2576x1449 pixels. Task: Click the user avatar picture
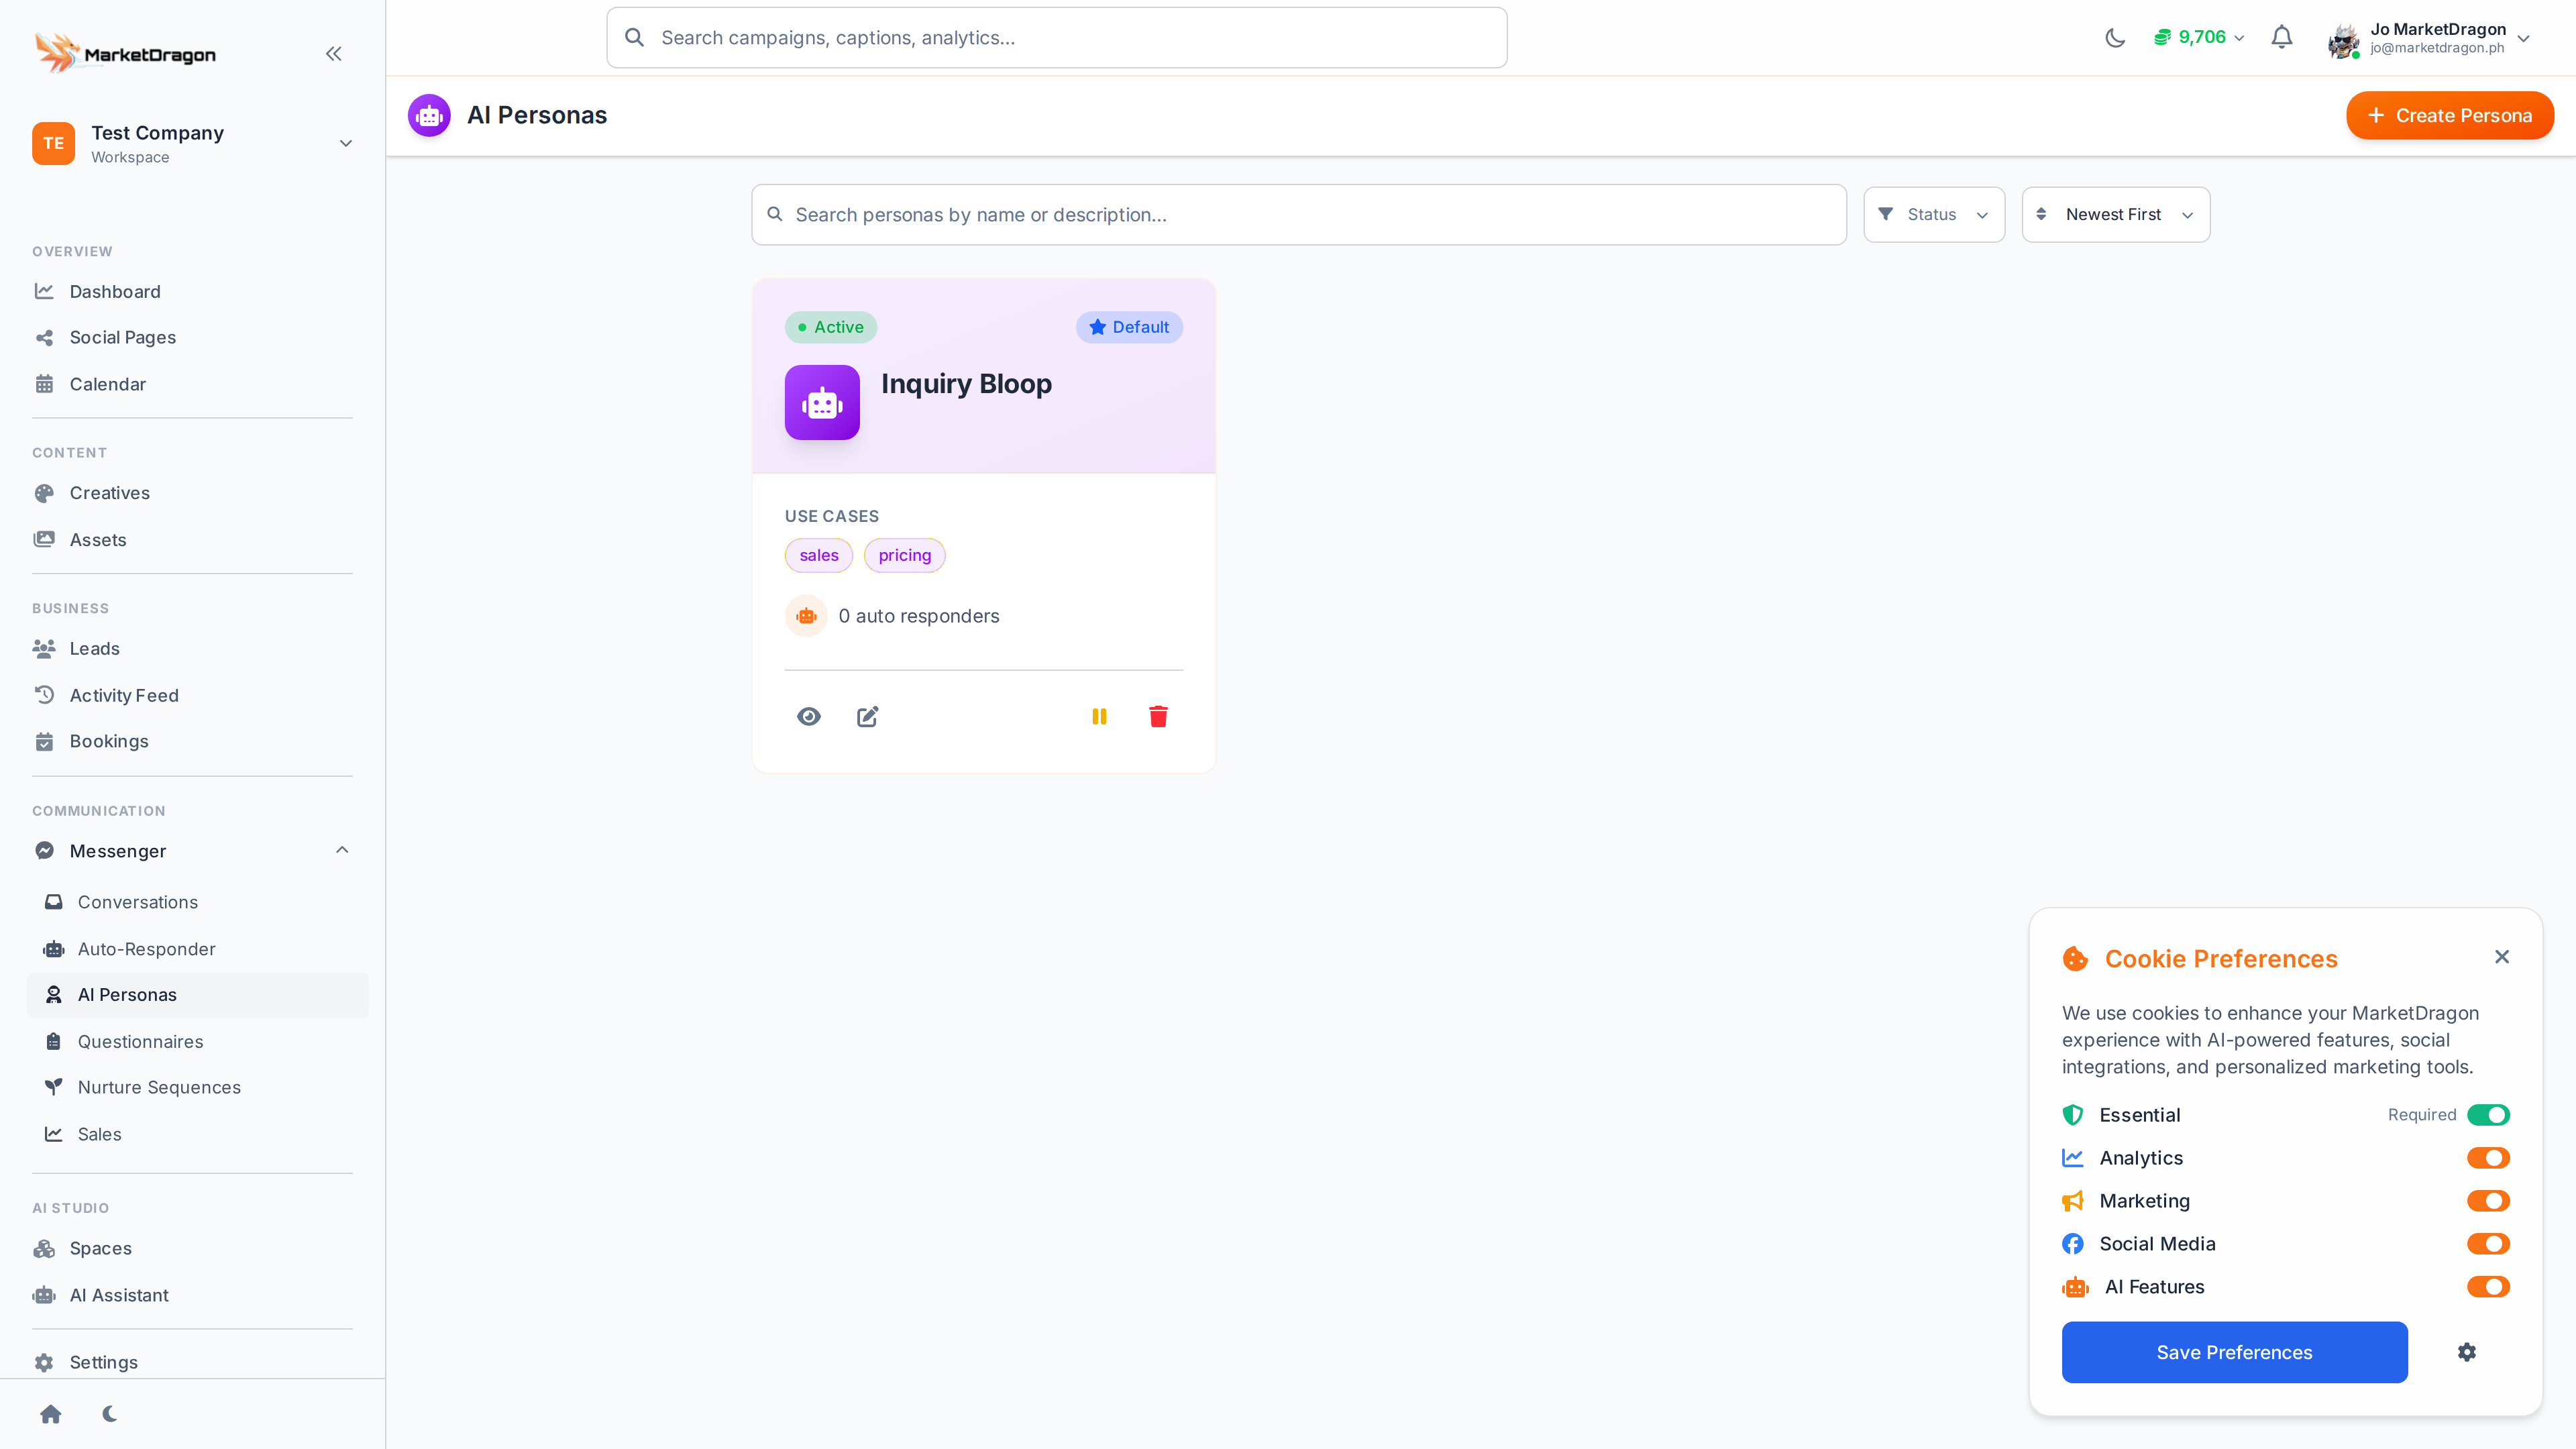2344,40
